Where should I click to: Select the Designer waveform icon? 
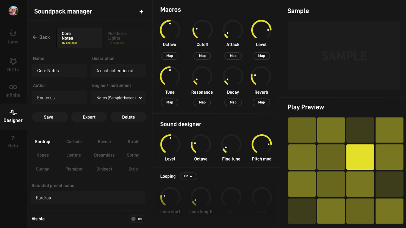(13, 113)
